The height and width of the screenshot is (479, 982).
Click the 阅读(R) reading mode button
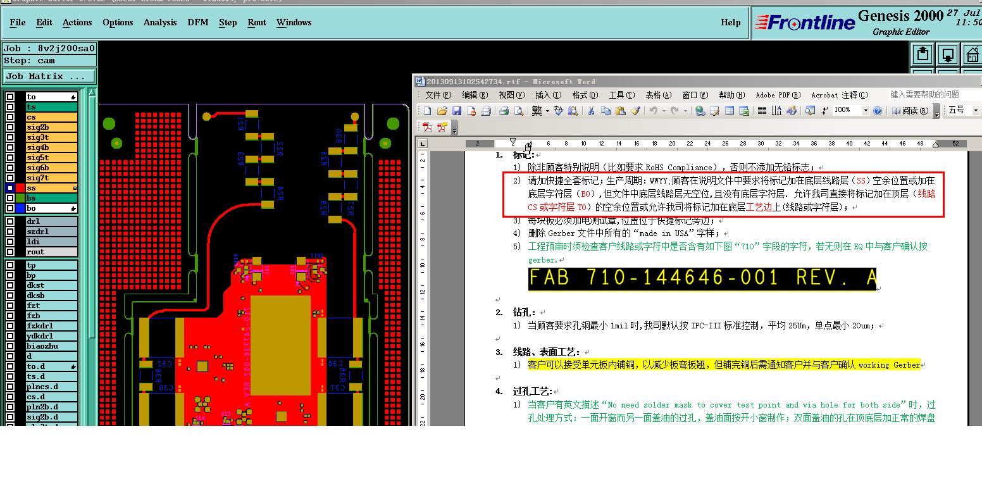coord(910,111)
